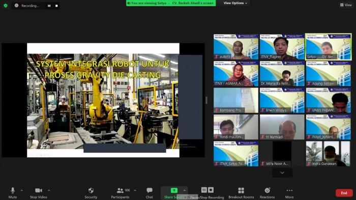
Task: Click the red End meeting button
Action: tap(344, 193)
